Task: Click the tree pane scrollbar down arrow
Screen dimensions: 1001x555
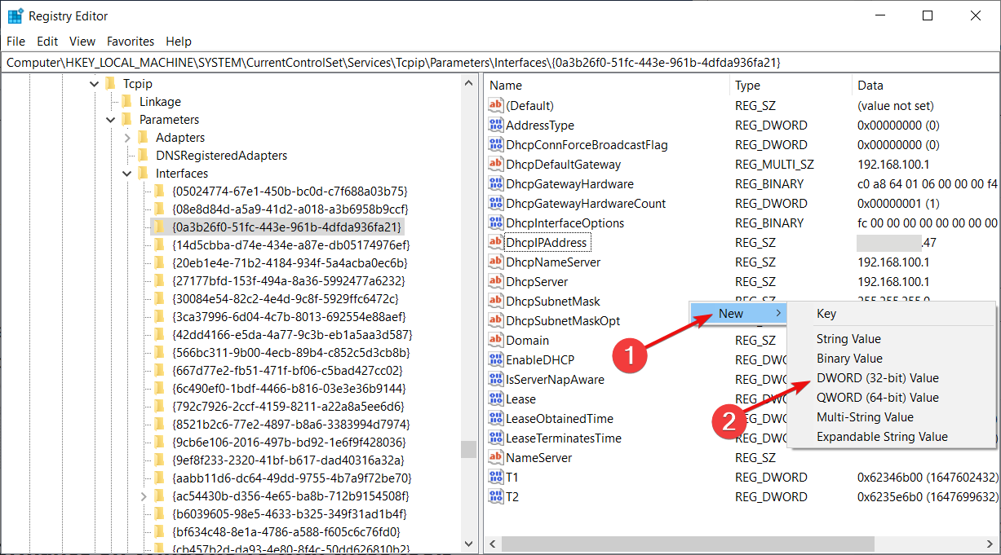Action: (469, 544)
